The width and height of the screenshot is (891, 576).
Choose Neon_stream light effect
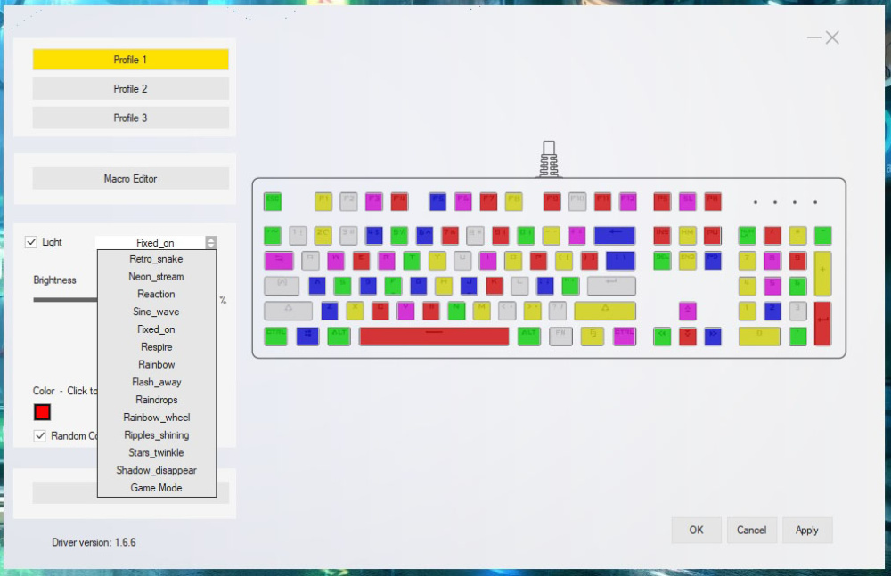(x=156, y=277)
